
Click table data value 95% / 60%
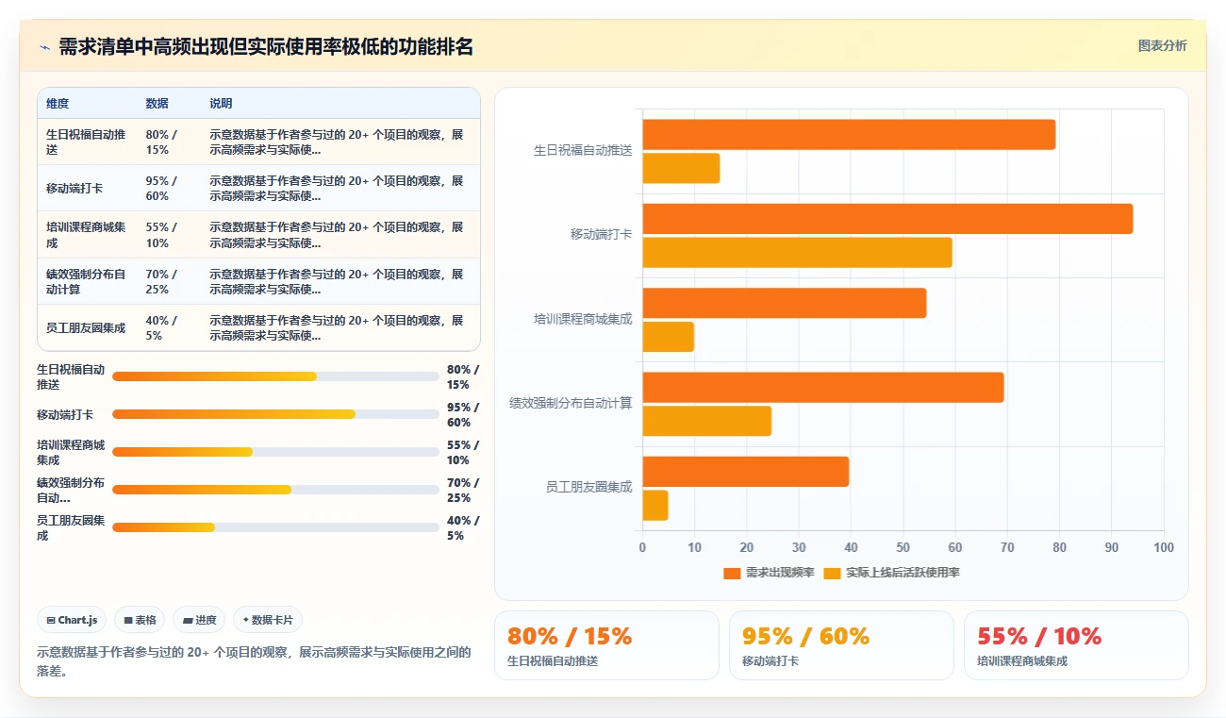point(161,189)
